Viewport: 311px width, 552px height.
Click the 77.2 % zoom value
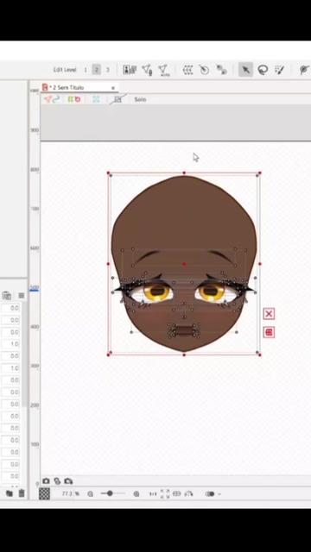pos(70,494)
